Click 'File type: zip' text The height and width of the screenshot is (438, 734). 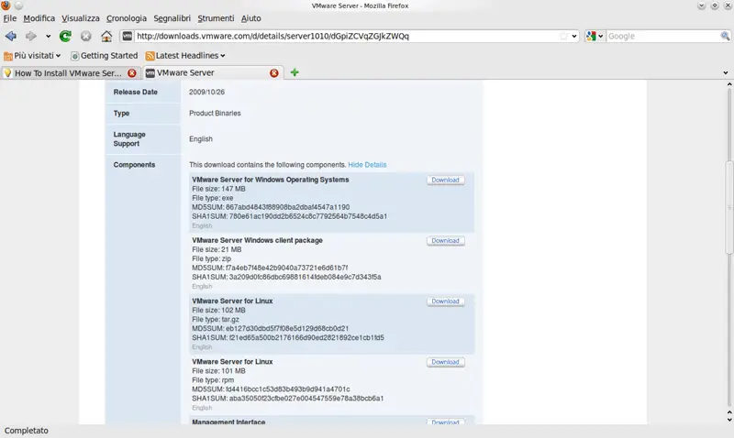click(212, 258)
